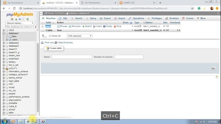Open a new browser tab
The height and width of the screenshot is (124, 221).
pyautogui.click(x=160, y=3)
